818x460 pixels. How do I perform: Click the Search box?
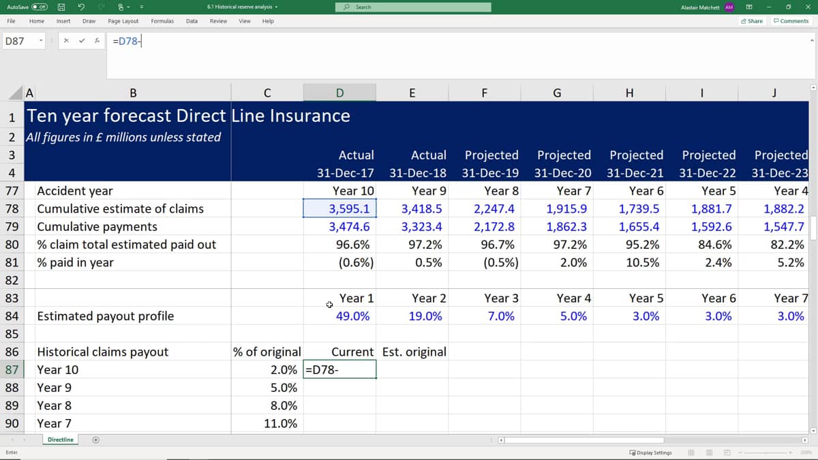(x=413, y=7)
